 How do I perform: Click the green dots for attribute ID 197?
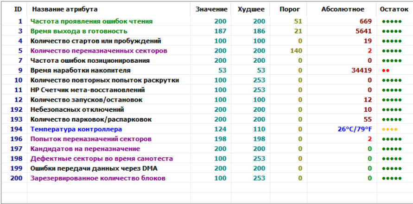(x=391, y=149)
